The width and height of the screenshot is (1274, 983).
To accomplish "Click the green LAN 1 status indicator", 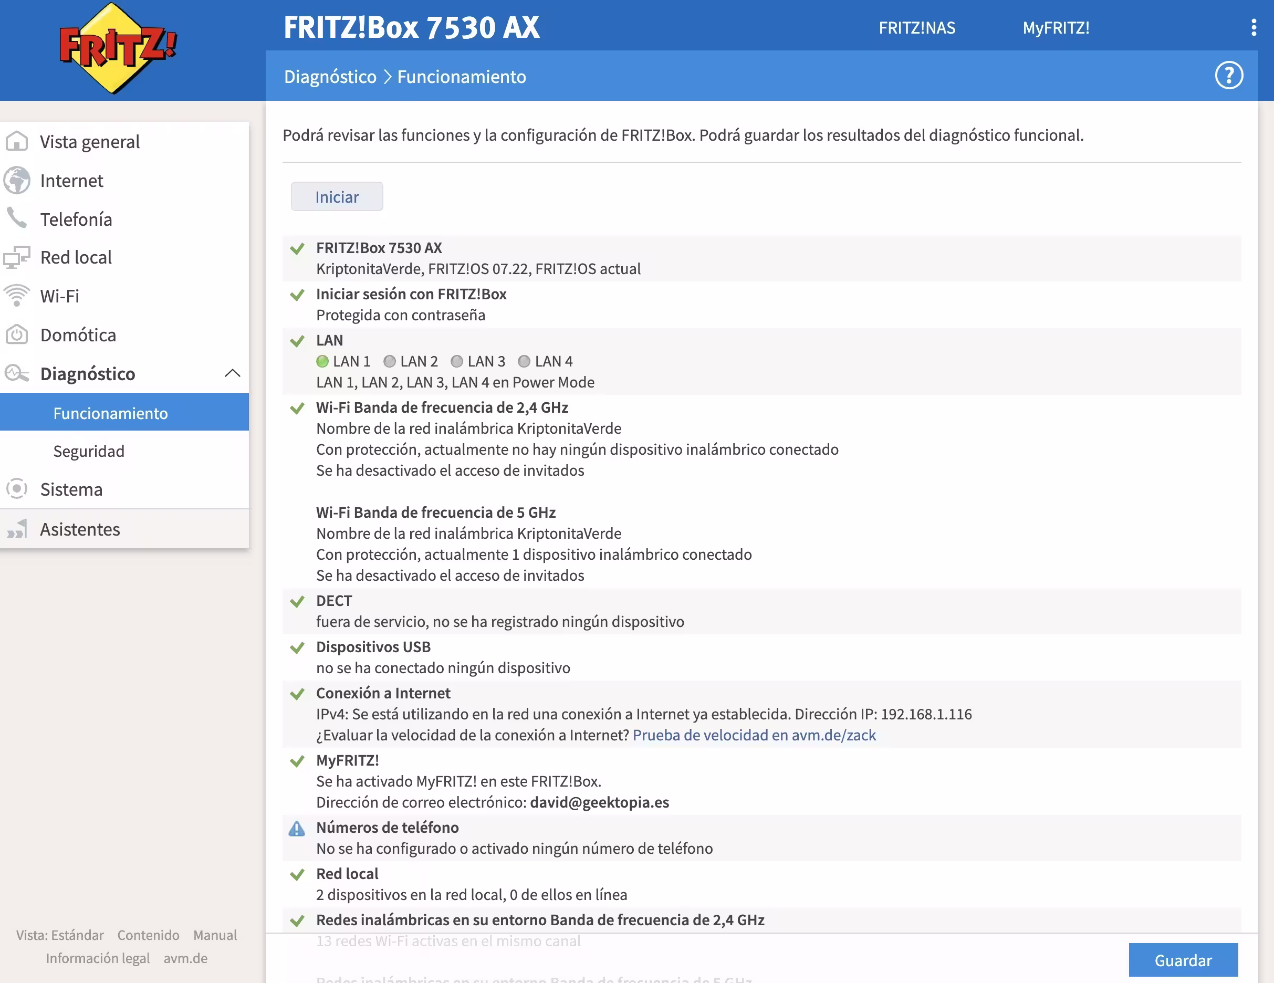I will [x=322, y=362].
